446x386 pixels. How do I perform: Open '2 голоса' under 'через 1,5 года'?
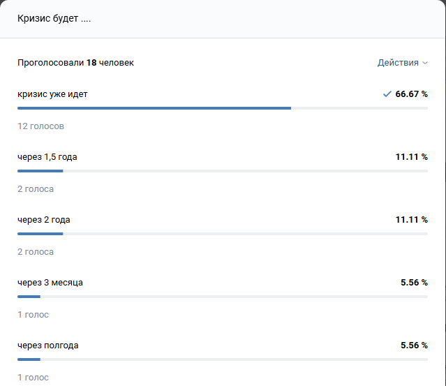pyautogui.click(x=36, y=189)
